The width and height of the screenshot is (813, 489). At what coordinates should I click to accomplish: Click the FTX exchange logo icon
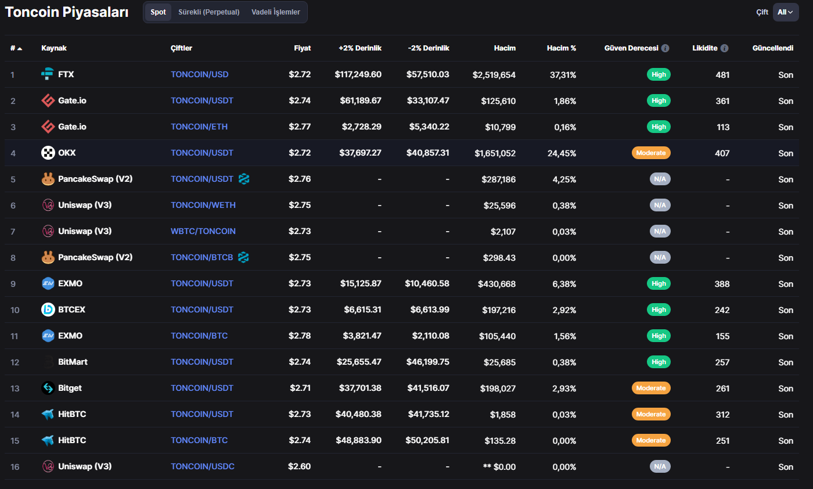pos(48,74)
